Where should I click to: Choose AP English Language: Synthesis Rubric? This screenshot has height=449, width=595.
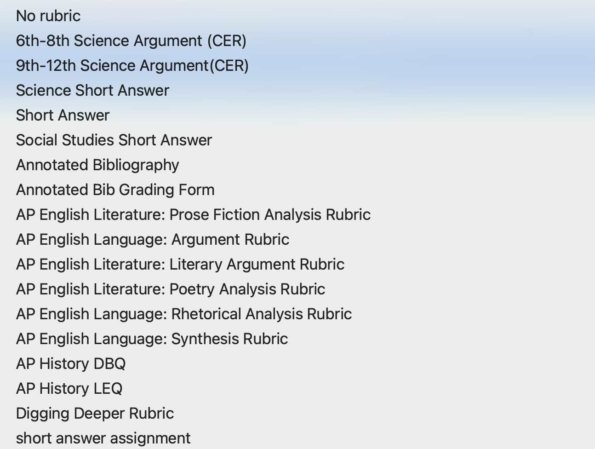click(x=152, y=339)
